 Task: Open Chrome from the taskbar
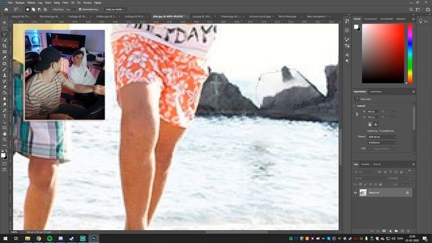point(38,238)
